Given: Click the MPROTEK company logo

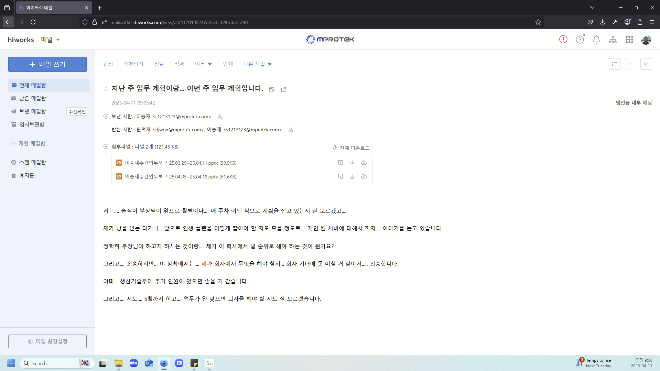Looking at the screenshot, I should coord(330,39).
